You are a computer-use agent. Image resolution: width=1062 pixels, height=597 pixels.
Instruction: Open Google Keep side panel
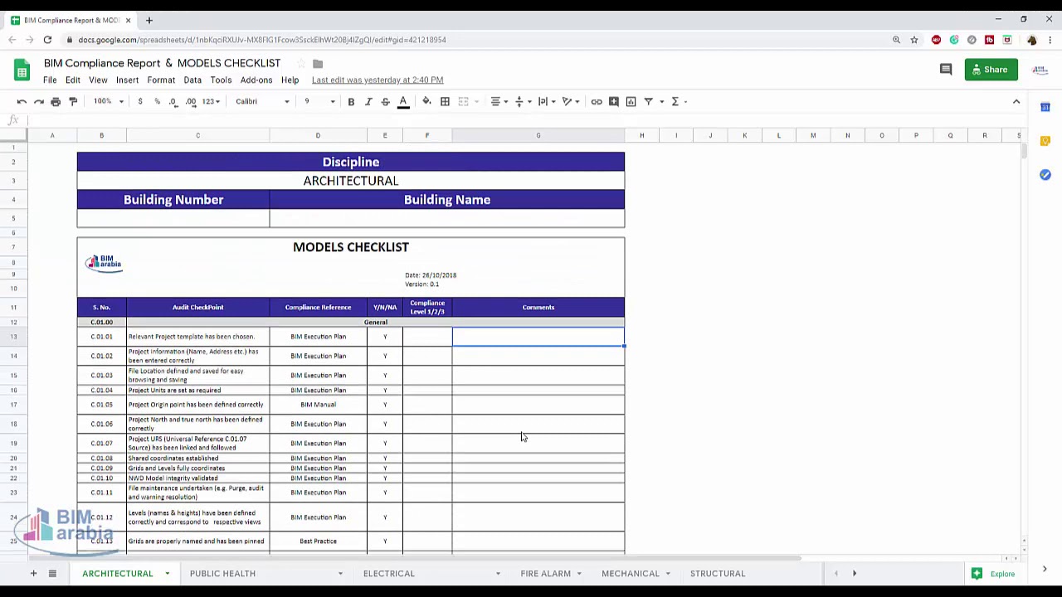pos(1045,141)
